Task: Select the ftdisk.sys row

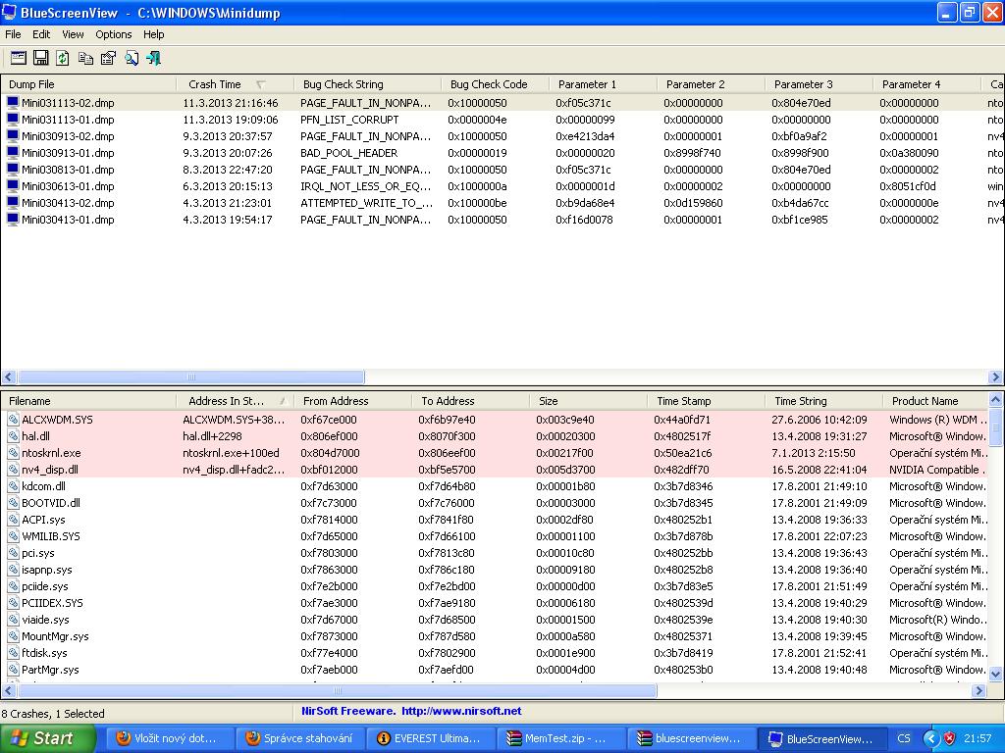Action: [x=495, y=652]
